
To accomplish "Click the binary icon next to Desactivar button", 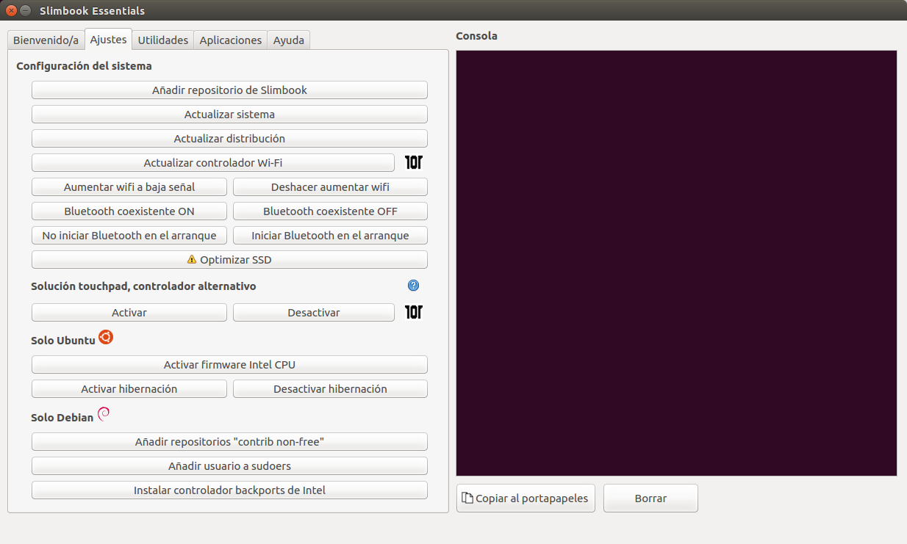I will 414,313.
